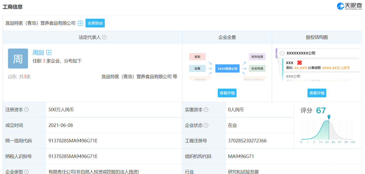
Task: Click the 宜品特医(青岛)营养食品有限公司 等 link
Action: pos(139,77)
